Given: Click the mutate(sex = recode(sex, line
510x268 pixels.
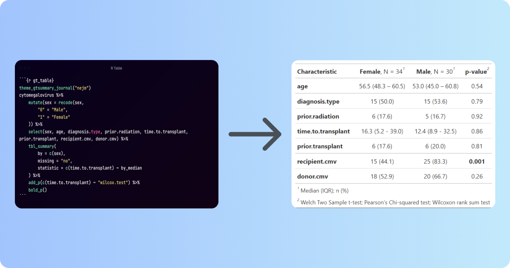Looking at the screenshot, I should (x=57, y=103).
